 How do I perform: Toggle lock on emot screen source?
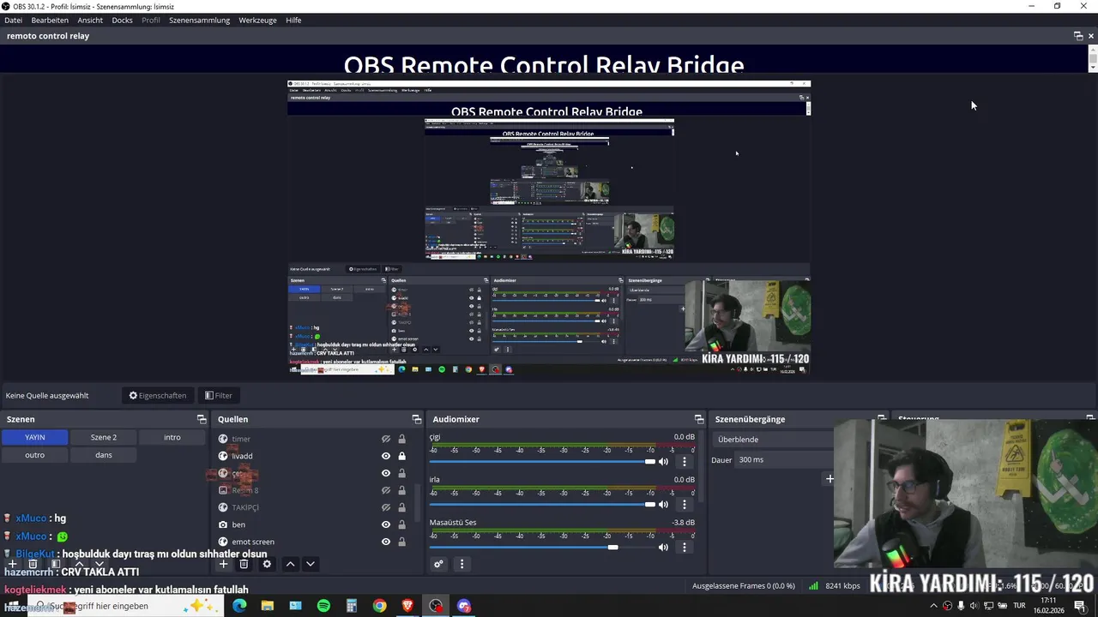click(401, 542)
